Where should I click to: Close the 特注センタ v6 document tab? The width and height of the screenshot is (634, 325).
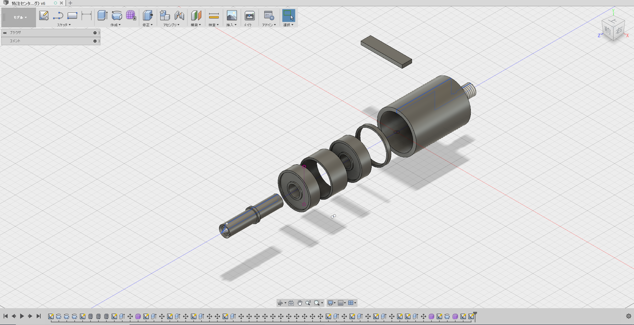pyautogui.click(x=61, y=3)
